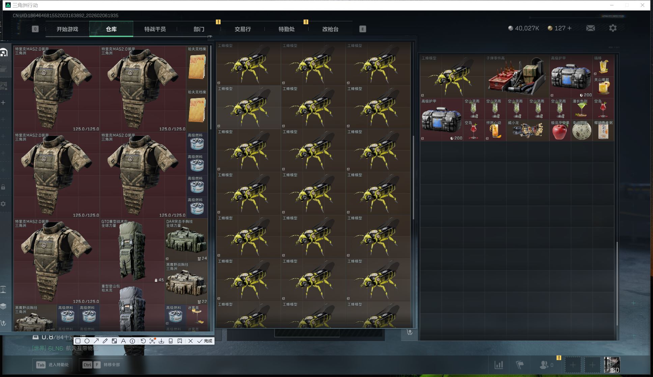Image resolution: width=653 pixels, height=377 pixels.
Task: Open the friends list icon
Action: 544,365
